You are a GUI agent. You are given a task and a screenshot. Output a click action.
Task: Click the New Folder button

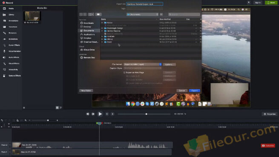pyautogui.click(x=86, y=91)
